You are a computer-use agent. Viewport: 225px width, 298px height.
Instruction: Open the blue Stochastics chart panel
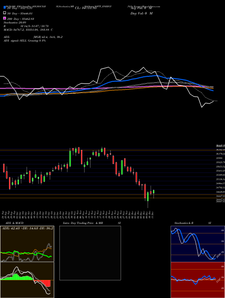[198, 244]
